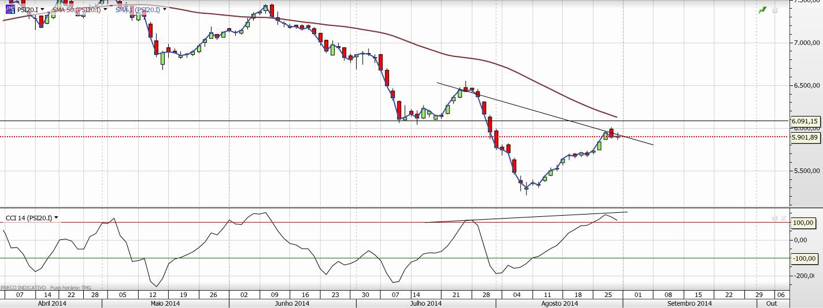Viewport: 823px width, 308px height.
Task: Click the close icon in CCI panel
Action: [x=783, y=218]
